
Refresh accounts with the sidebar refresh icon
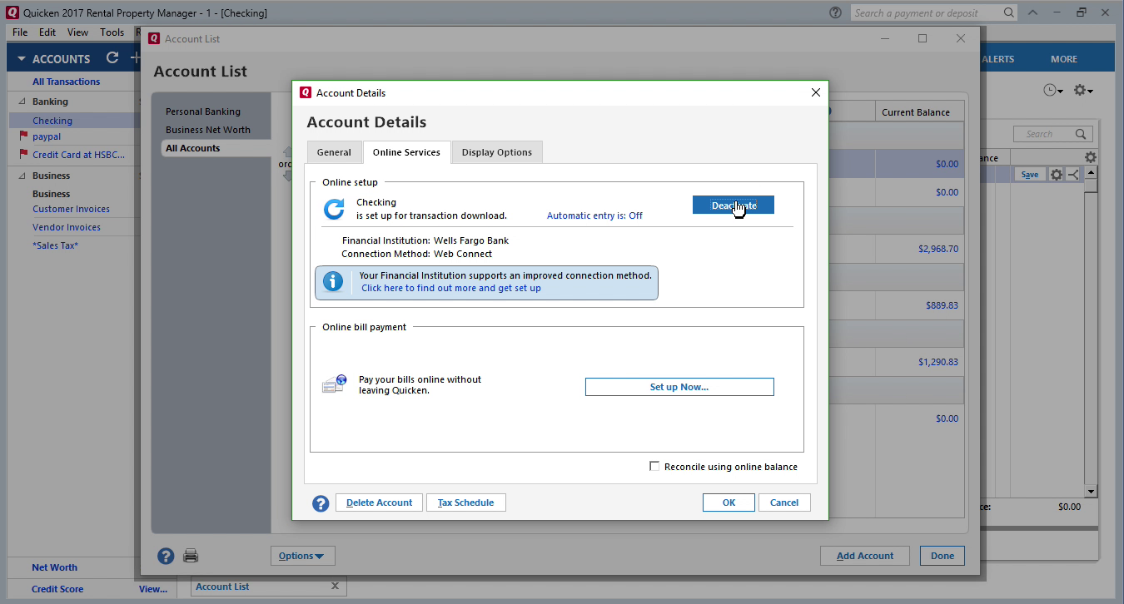112,58
